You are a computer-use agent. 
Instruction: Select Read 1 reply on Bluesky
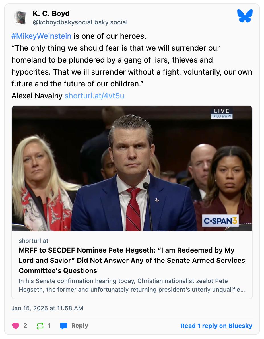(x=216, y=326)
